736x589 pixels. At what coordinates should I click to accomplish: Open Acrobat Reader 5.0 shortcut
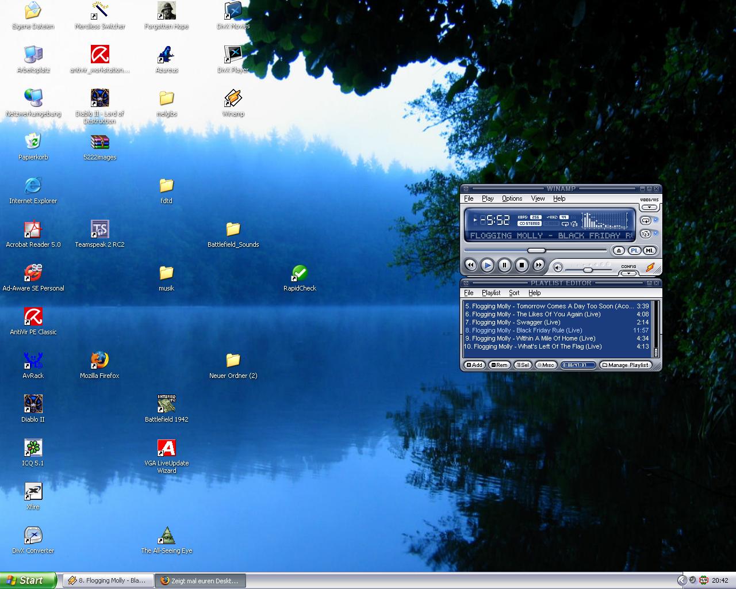33,234
